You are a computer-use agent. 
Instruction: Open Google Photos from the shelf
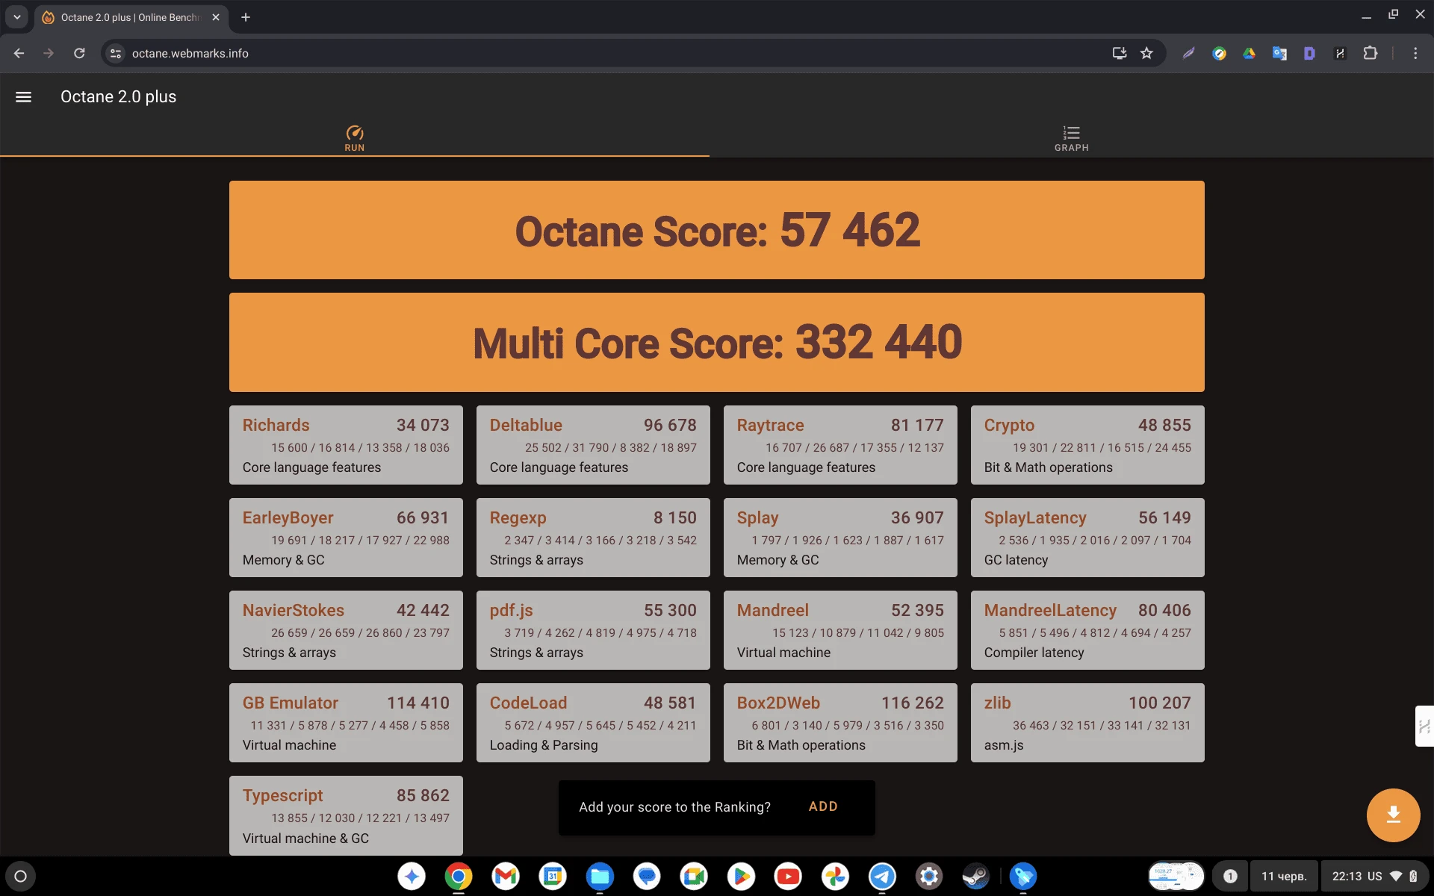pos(835,876)
